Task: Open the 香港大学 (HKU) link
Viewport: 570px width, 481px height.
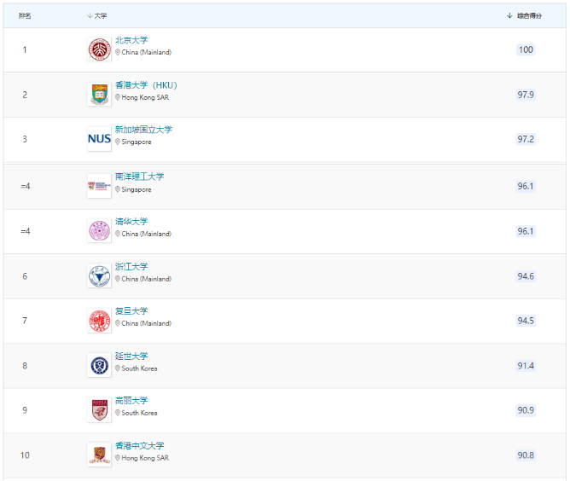Action: coord(146,85)
